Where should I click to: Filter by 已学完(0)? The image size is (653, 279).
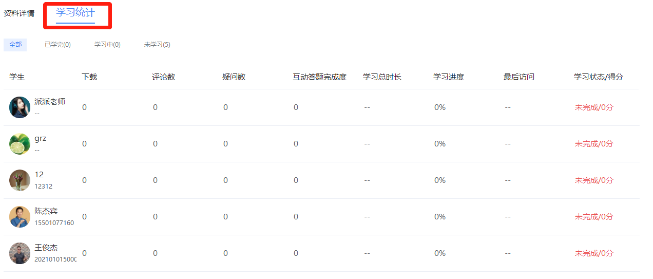57,45
